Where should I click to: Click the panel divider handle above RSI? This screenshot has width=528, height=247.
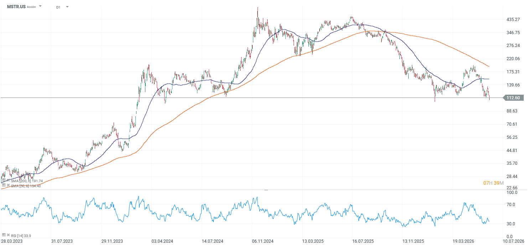[x=266, y=190]
